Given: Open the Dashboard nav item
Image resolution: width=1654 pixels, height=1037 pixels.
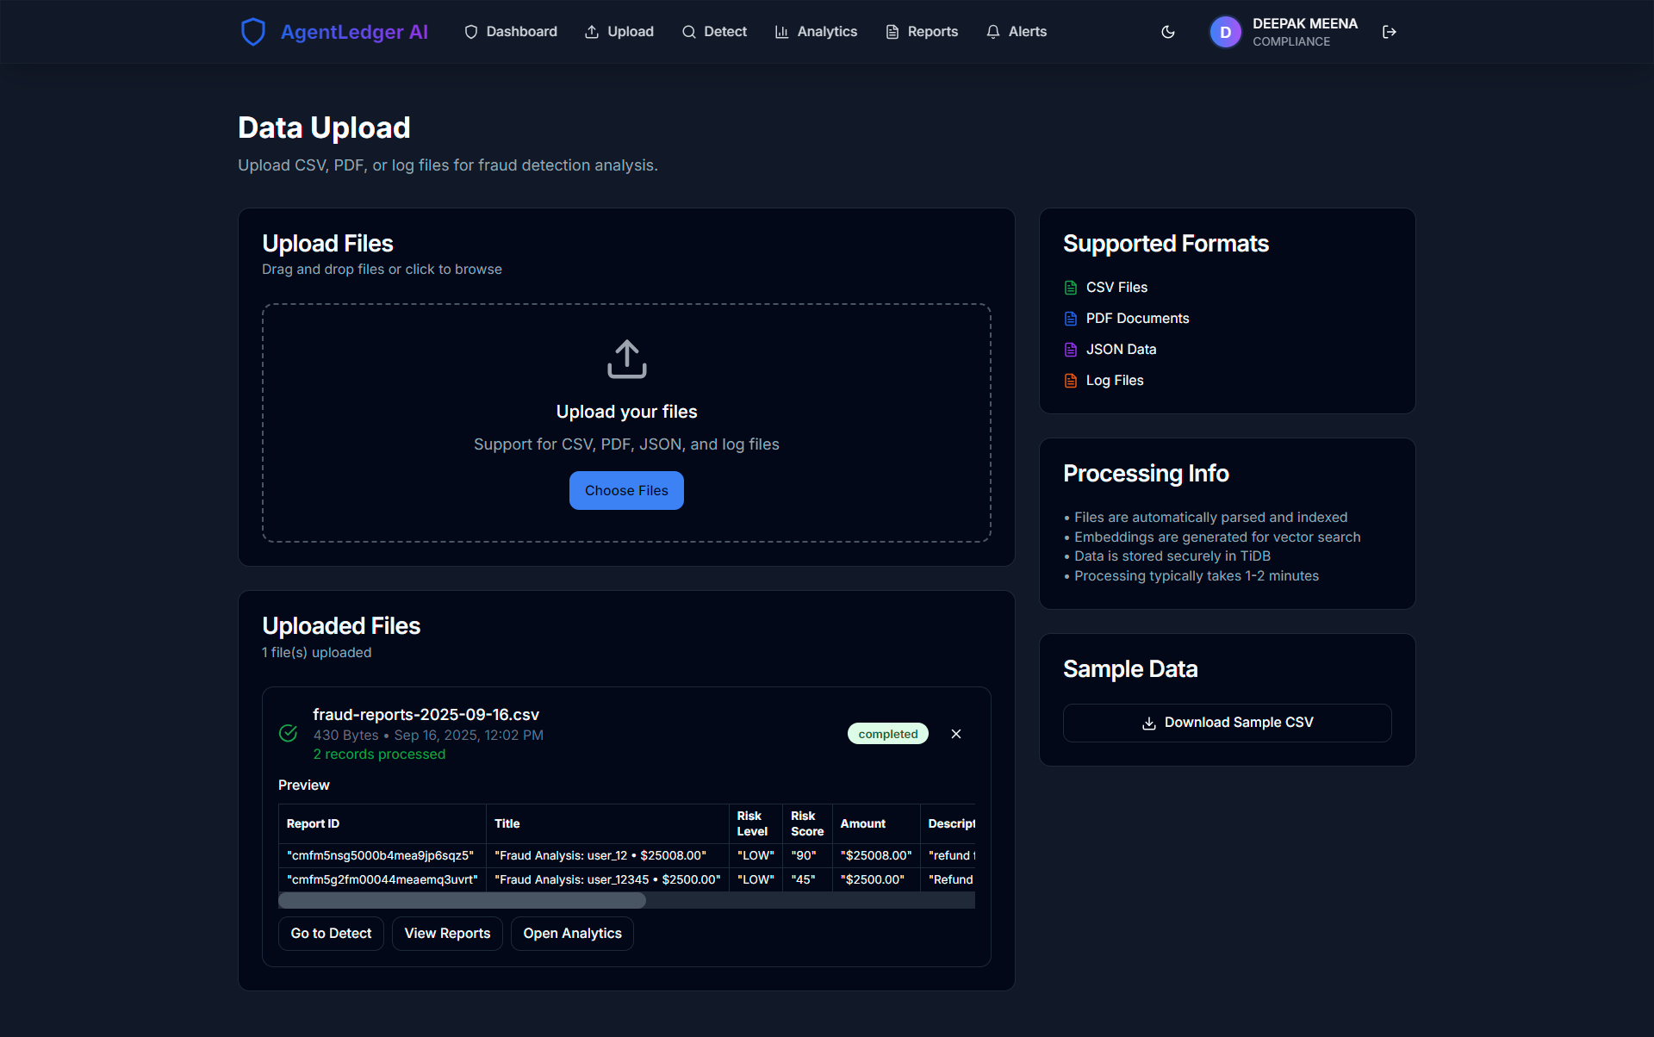Looking at the screenshot, I should 511,32.
